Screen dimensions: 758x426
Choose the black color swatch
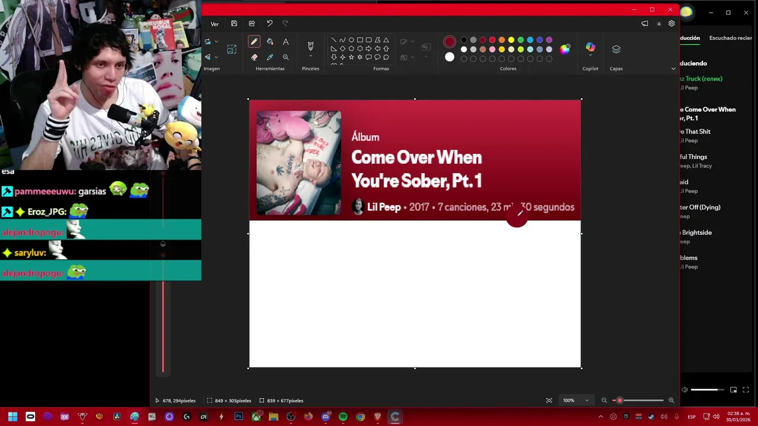pos(464,40)
